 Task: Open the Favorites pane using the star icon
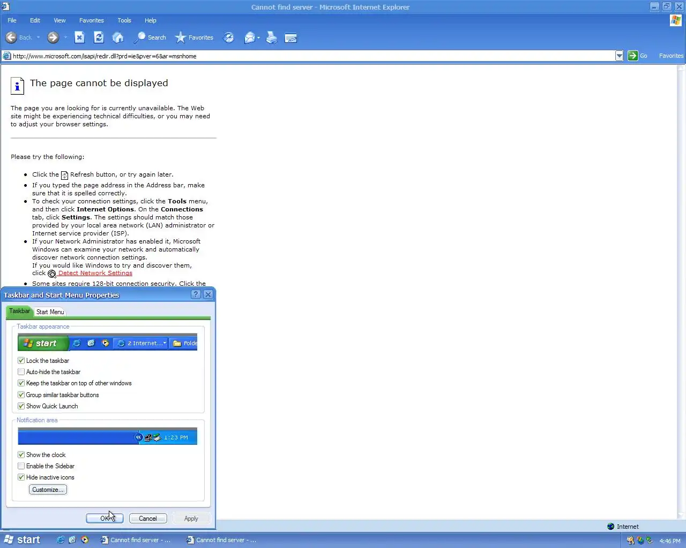tap(194, 37)
